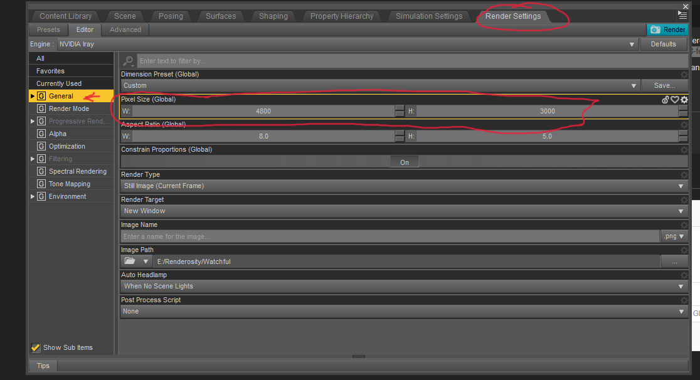This screenshot has width=700, height=380.
Task: Select the heart favorite icon on Pixel Size
Action: coord(674,100)
